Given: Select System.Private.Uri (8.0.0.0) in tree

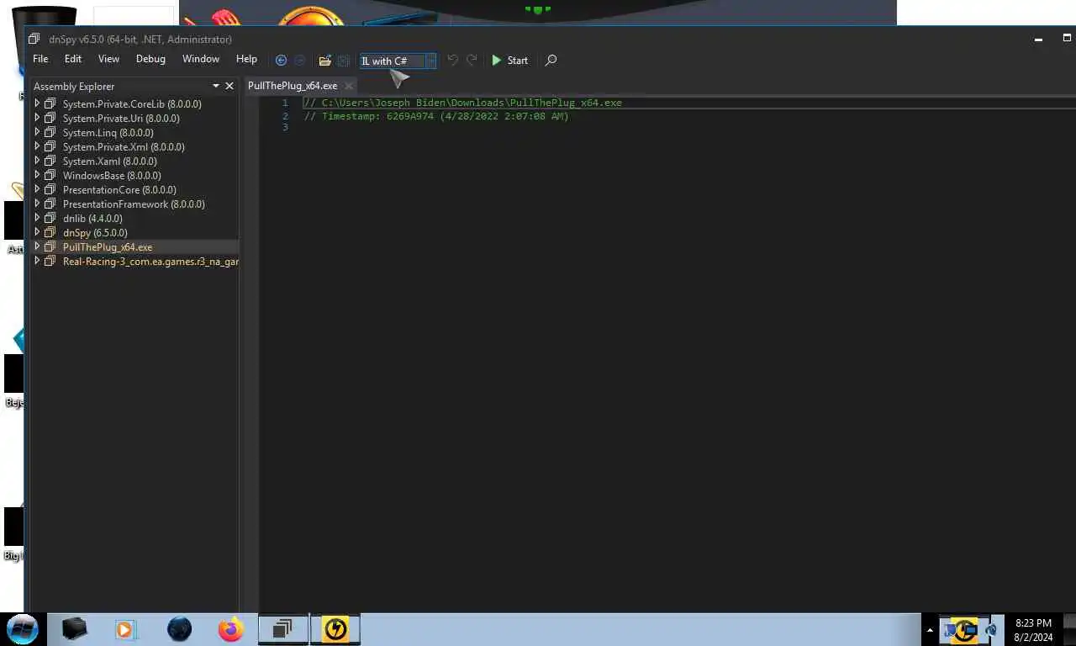Looking at the screenshot, I should (121, 119).
